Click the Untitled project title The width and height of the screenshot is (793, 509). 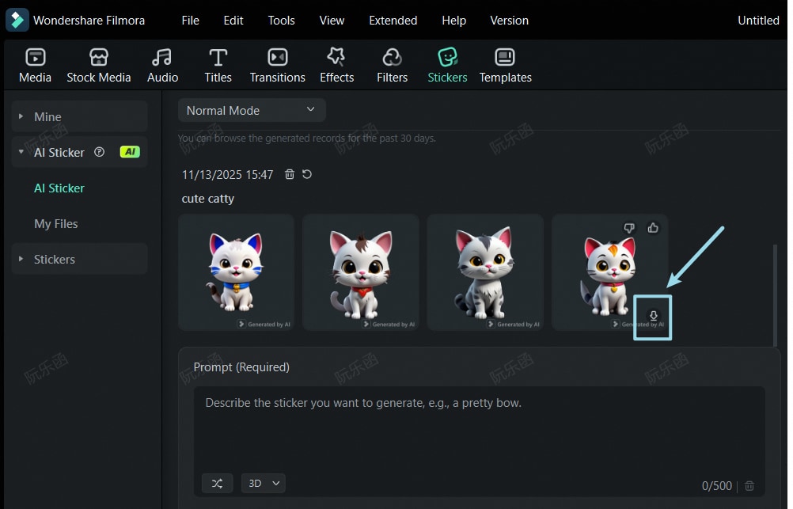click(x=758, y=21)
